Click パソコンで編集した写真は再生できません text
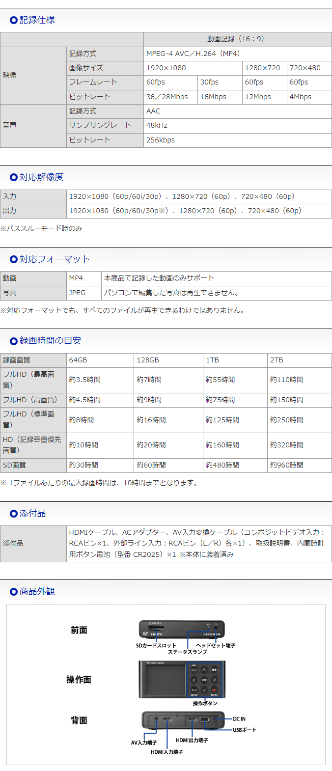 pos(171,293)
